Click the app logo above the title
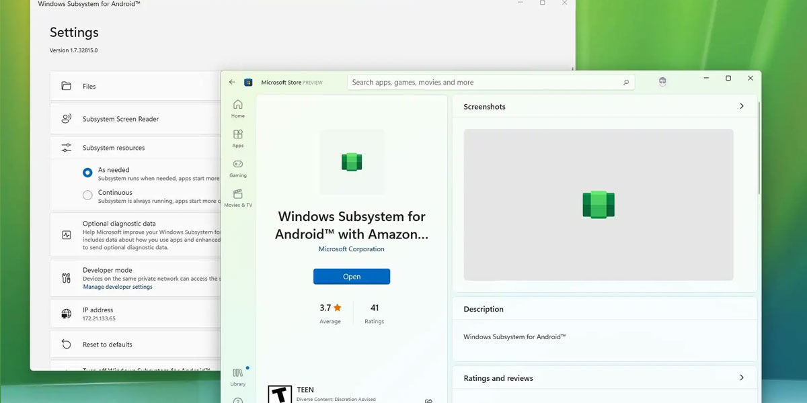 click(352, 162)
